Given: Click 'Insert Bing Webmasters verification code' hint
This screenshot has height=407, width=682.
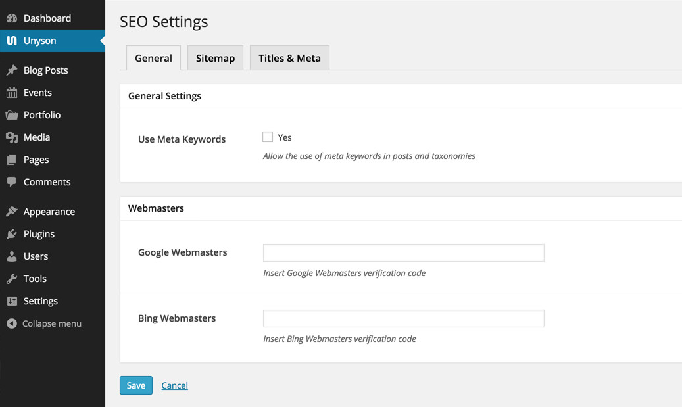Looking at the screenshot, I should 340,339.
